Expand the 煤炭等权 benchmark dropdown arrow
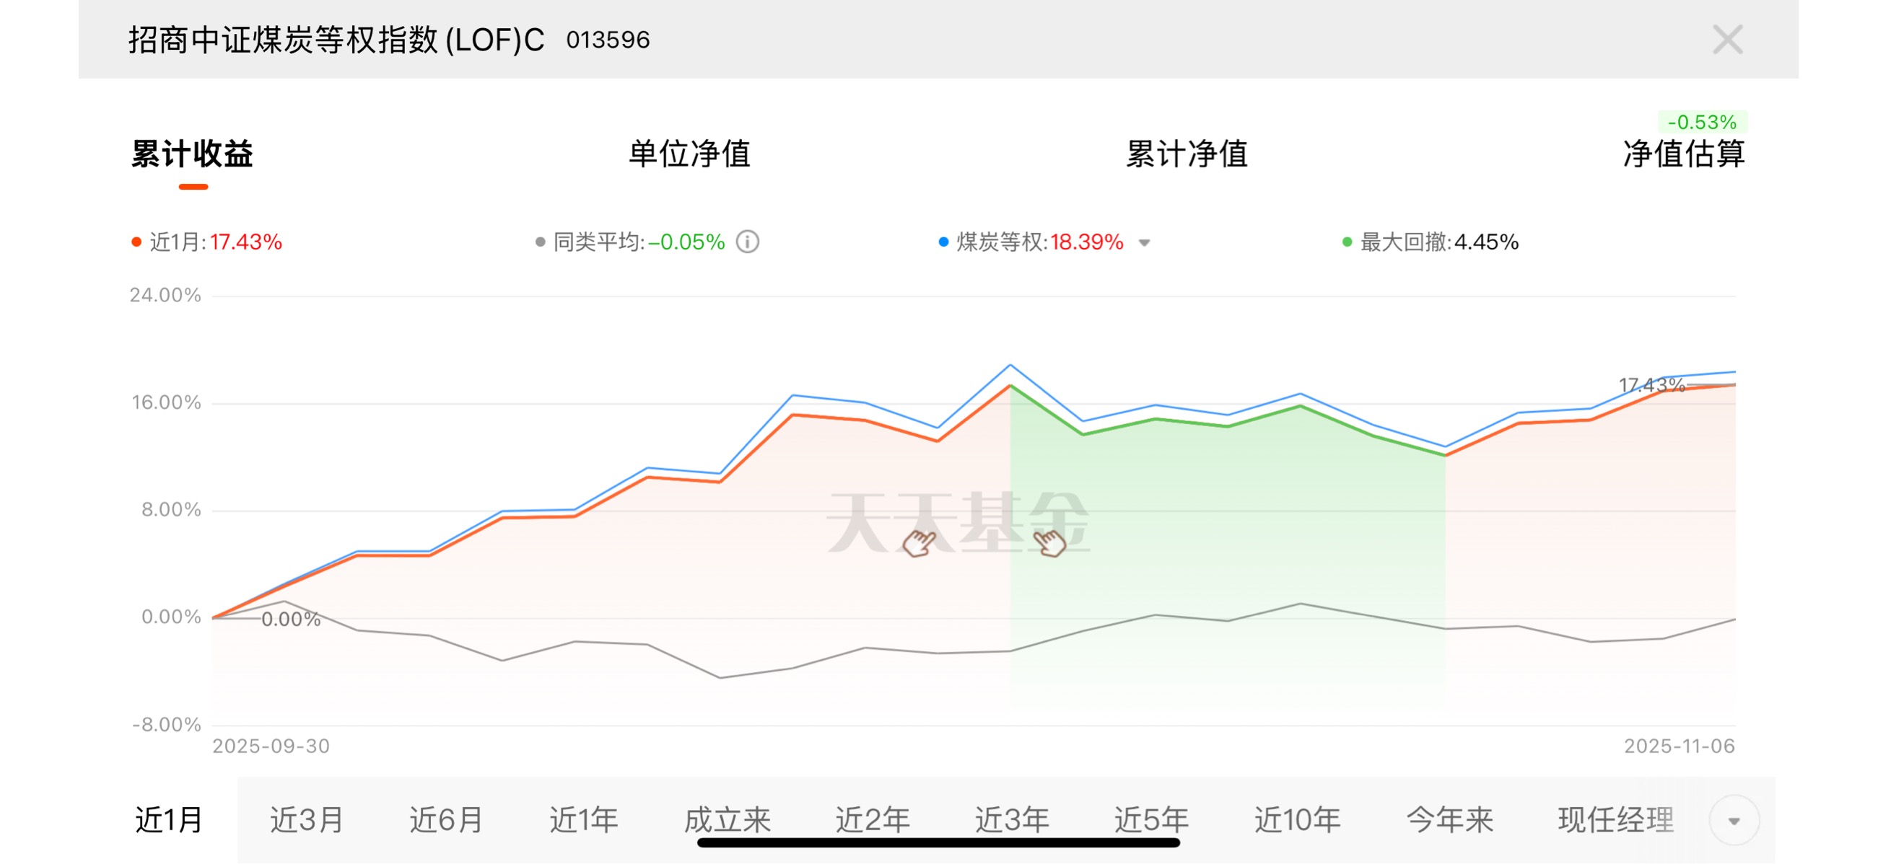The width and height of the screenshot is (1878, 864). coord(1144,242)
